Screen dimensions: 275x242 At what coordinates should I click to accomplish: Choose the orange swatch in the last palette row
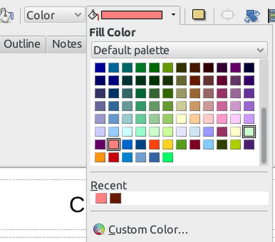click(100, 157)
